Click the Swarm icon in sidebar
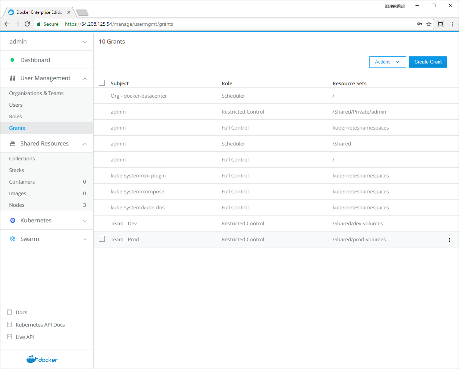The height and width of the screenshot is (369, 459). [x=13, y=239]
